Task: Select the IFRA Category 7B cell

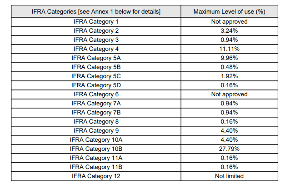Action: coord(95,113)
